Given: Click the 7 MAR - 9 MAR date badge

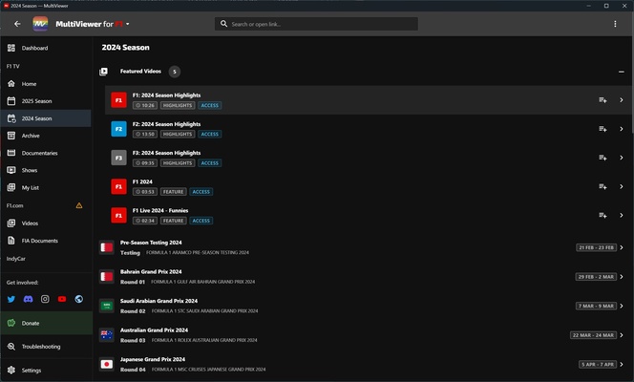Looking at the screenshot, I should pyautogui.click(x=596, y=306).
